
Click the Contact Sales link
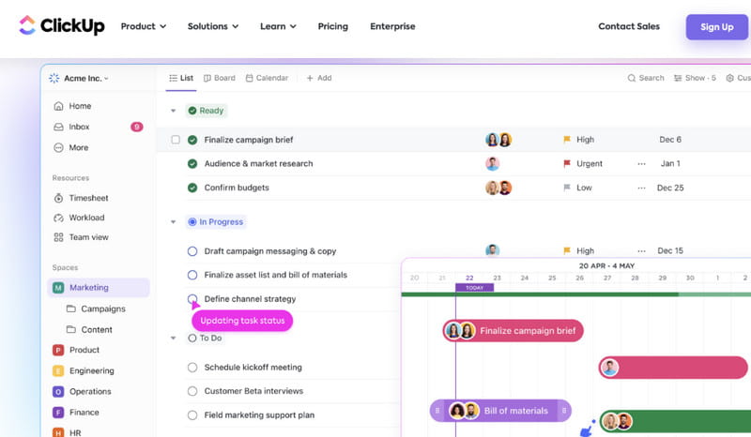629,26
